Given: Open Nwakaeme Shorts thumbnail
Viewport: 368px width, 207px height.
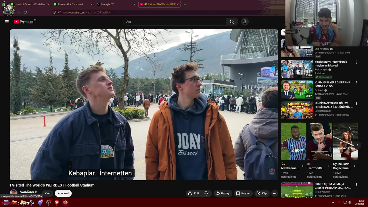Looking at the screenshot, I should [x=294, y=141].
